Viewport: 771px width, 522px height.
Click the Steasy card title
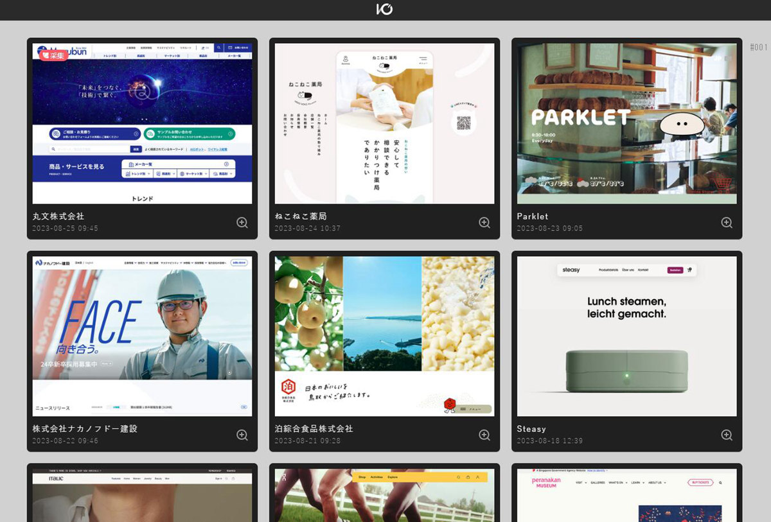(531, 429)
